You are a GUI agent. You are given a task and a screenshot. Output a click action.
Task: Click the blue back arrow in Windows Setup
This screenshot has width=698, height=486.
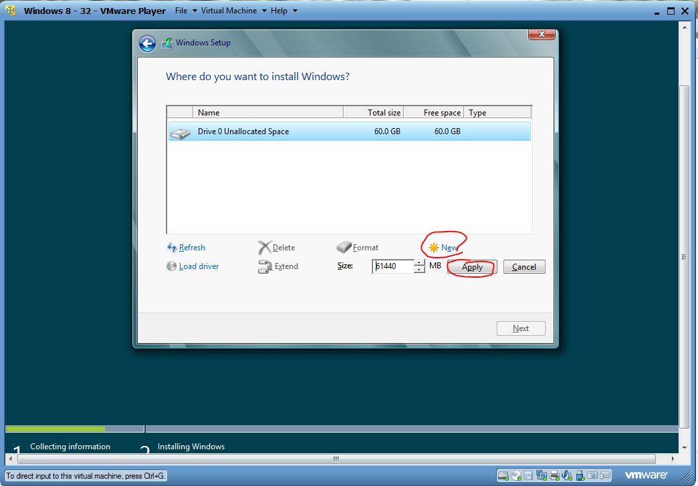(x=147, y=43)
